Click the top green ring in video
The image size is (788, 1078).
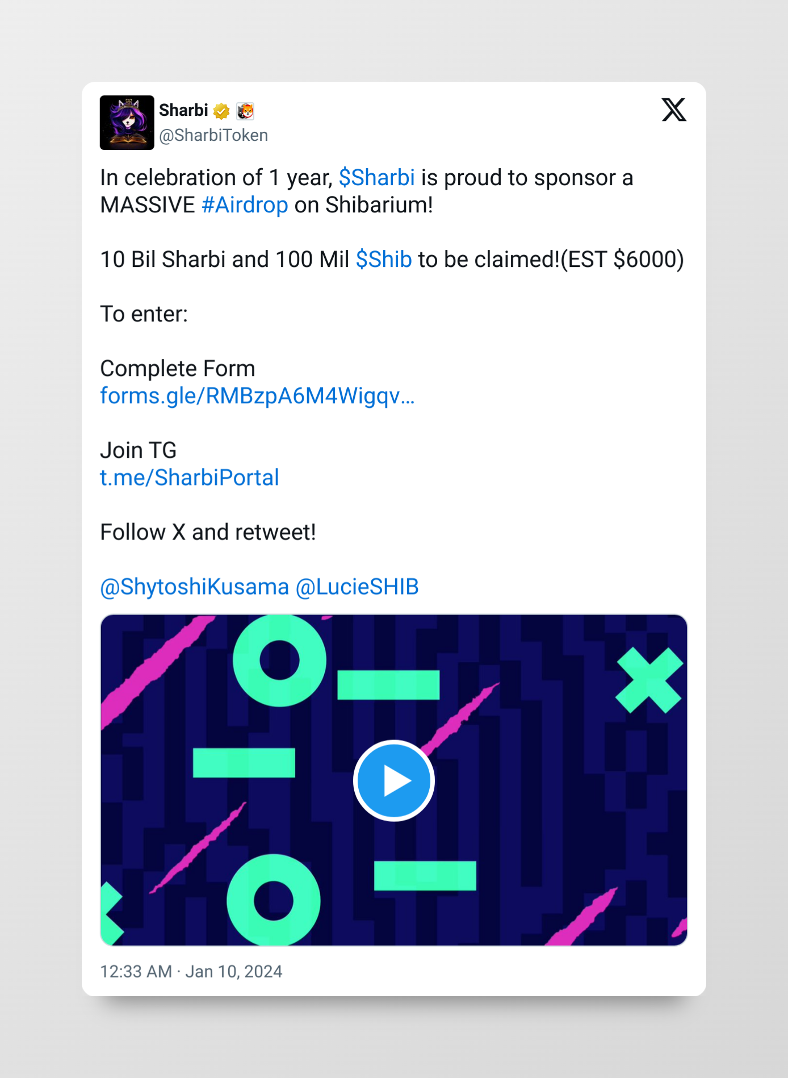tap(279, 660)
